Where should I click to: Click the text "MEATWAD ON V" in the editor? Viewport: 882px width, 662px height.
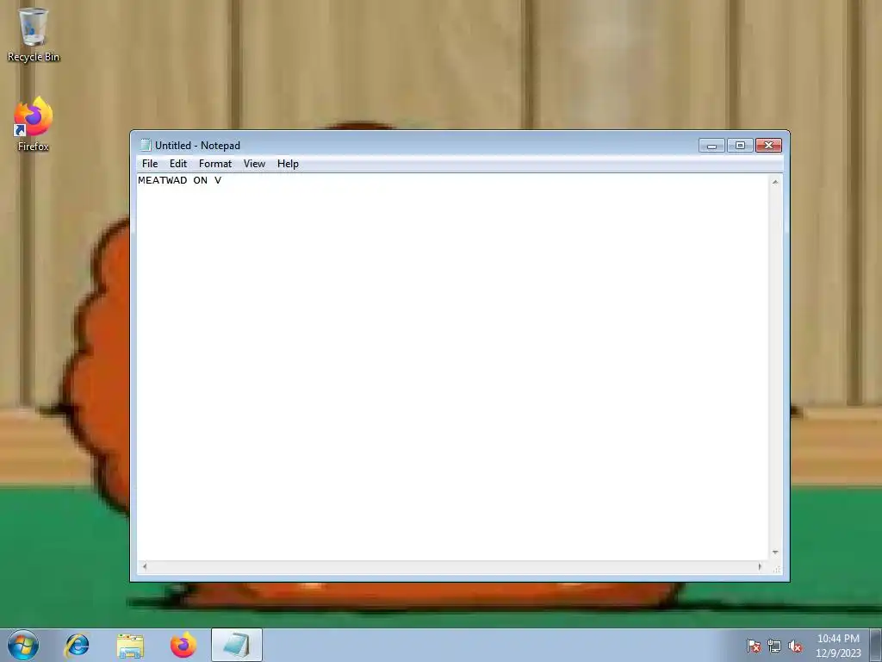pyautogui.click(x=179, y=181)
